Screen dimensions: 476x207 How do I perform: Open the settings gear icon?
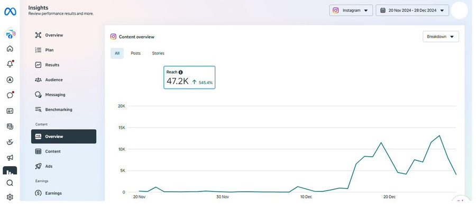[10, 197]
